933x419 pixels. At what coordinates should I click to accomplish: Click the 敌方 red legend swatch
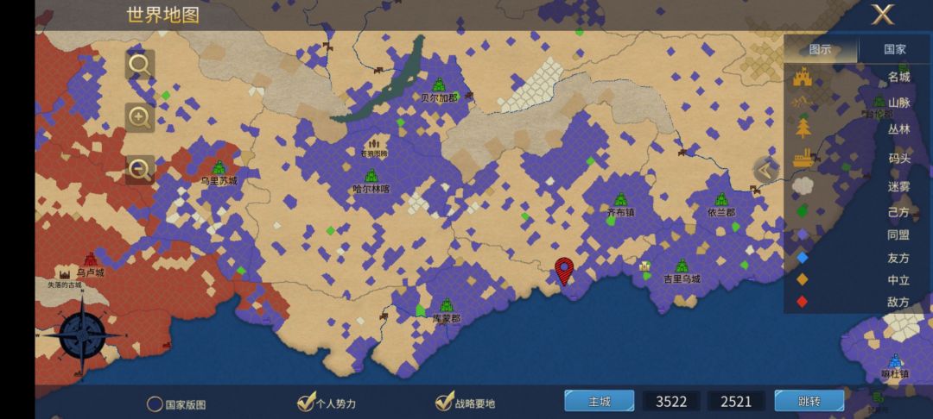click(803, 302)
